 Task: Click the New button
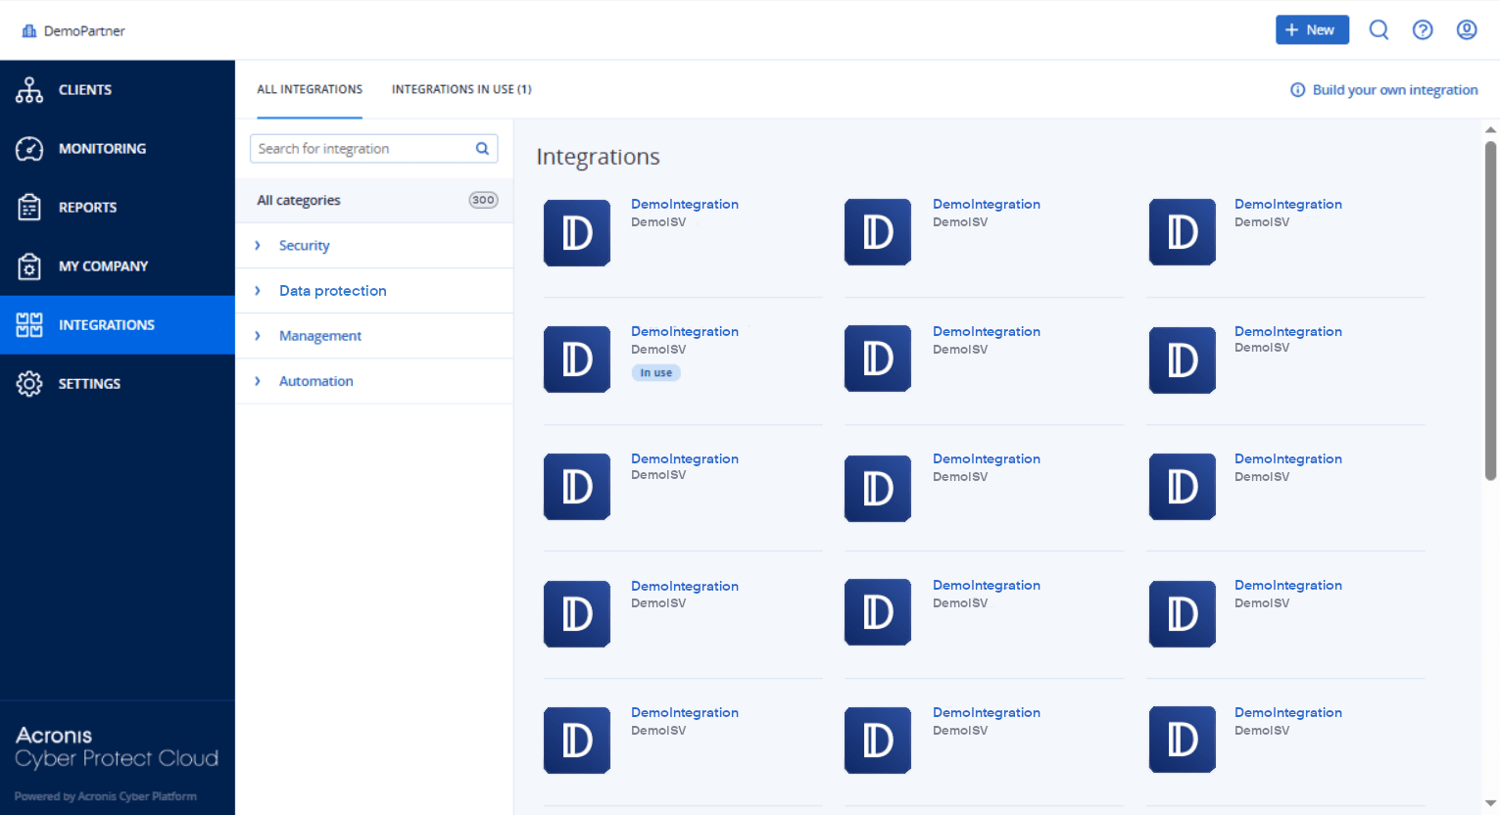click(1311, 30)
